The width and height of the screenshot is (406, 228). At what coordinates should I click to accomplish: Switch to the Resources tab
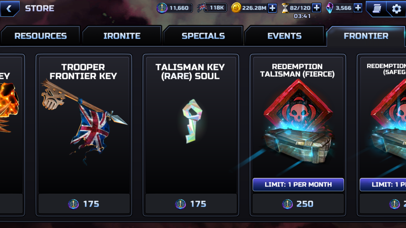point(40,36)
